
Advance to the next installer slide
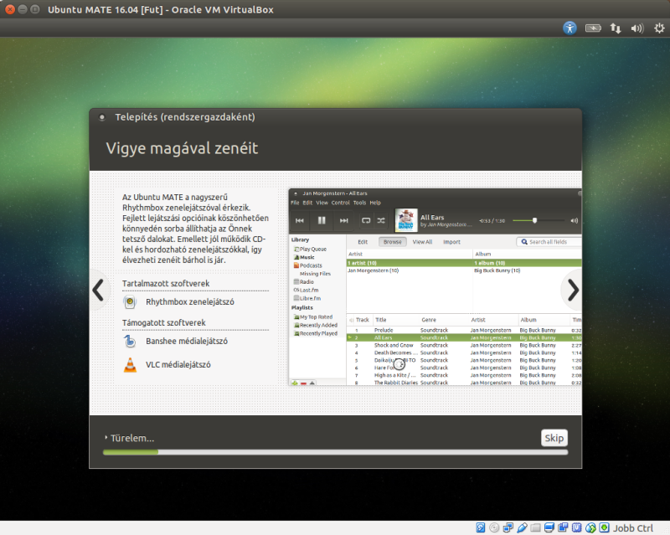573,291
